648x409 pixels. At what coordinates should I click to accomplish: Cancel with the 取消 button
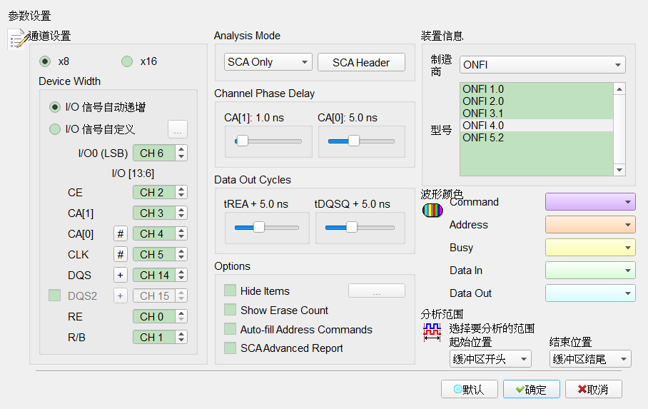tap(594, 389)
